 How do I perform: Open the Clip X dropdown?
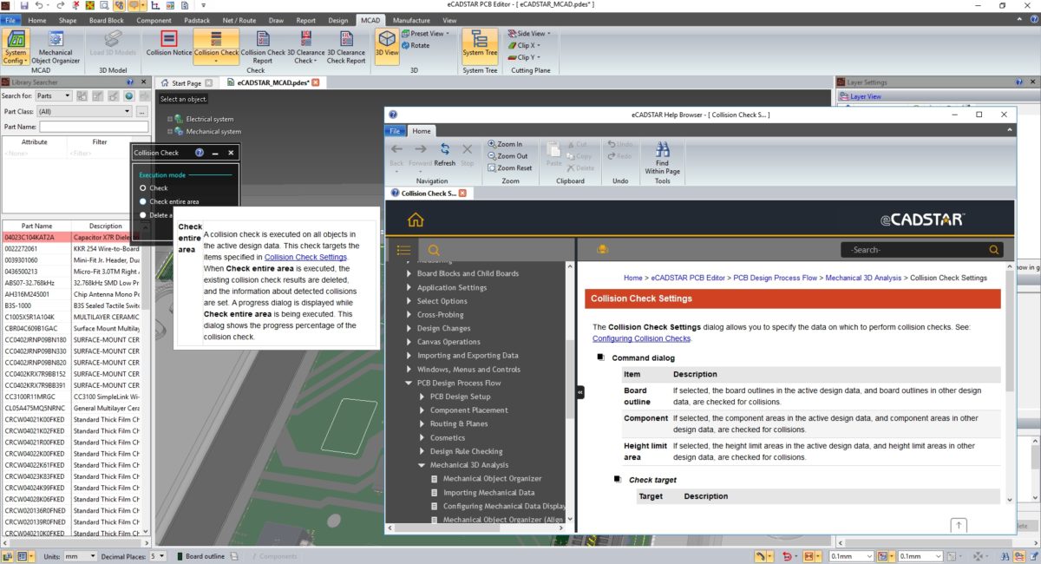525,45
